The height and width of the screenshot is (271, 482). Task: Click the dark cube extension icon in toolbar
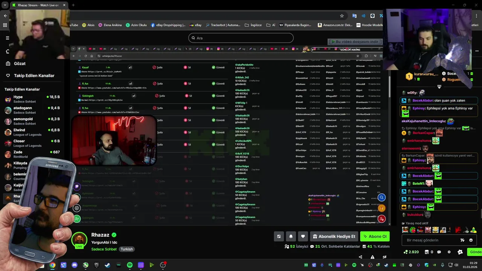(372, 16)
